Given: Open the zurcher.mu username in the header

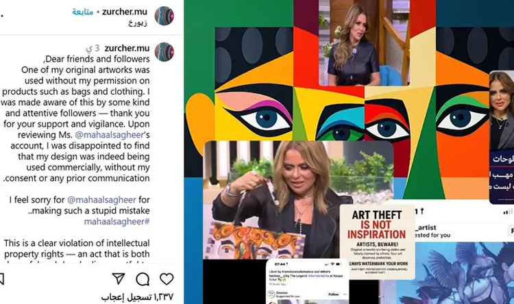Looking at the screenshot, I should coord(125,12).
